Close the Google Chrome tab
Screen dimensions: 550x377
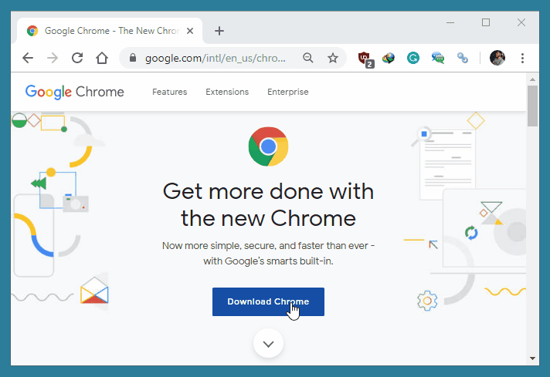[x=190, y=31]
